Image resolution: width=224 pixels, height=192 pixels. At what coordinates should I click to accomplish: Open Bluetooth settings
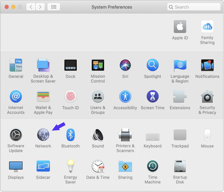tap(70, 135)
